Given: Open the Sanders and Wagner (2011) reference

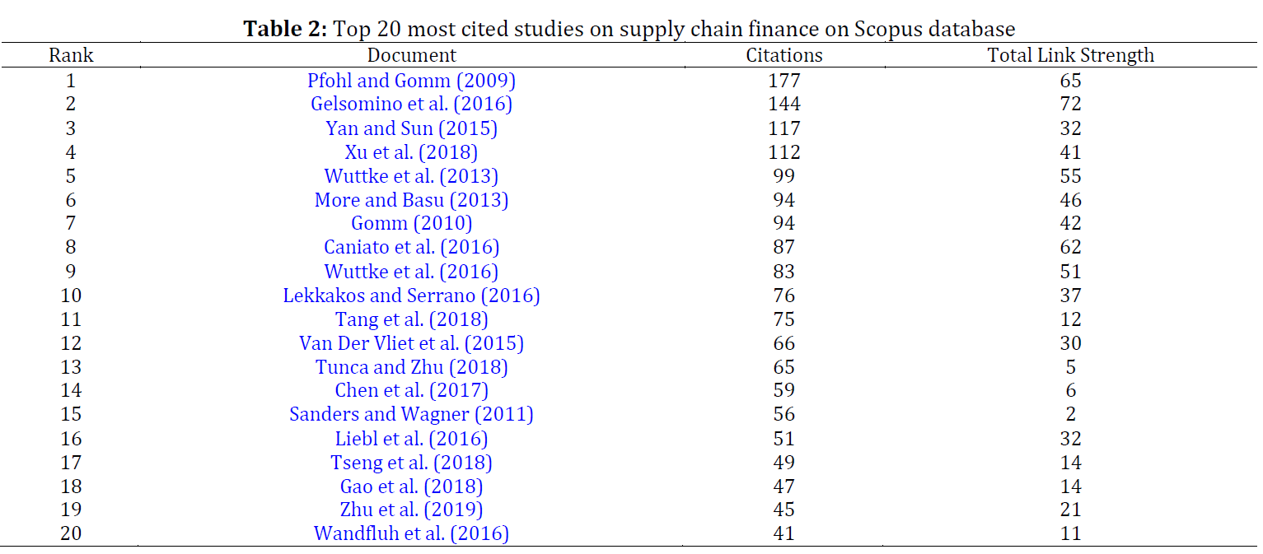Looking at the screenshot, I should pos(411,414).
